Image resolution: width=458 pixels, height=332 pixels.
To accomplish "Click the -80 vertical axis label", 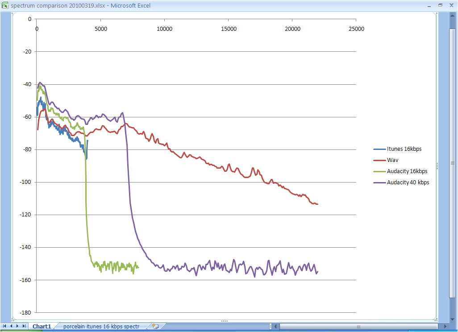I will pyautogui.click(x=27, y=149).
